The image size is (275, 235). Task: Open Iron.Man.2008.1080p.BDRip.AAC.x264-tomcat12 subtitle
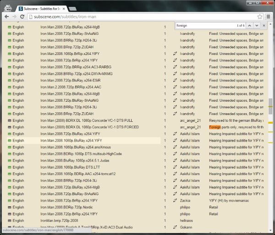tap(78, 174)
